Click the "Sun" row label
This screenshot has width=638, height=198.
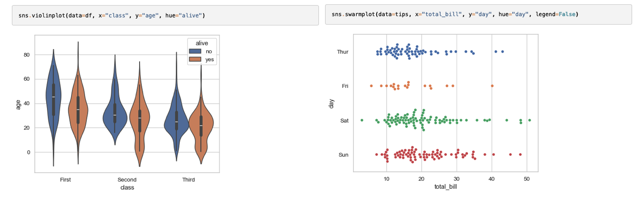coord(344,155)
